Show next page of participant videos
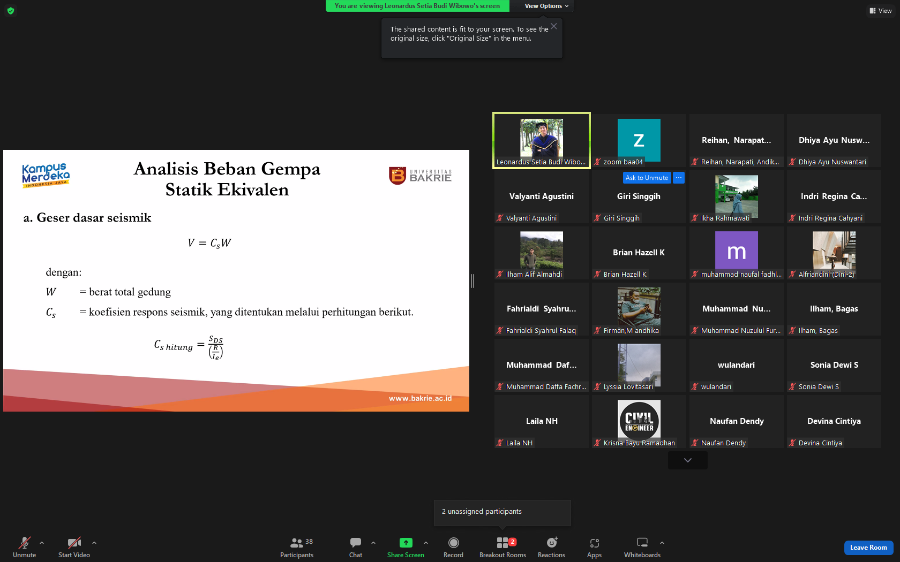The image size is (900, 562). click(x=688, y=460)
